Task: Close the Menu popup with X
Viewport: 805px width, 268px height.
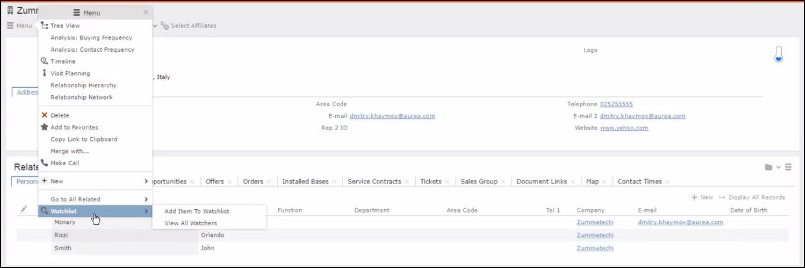Action: click(146, 12)
